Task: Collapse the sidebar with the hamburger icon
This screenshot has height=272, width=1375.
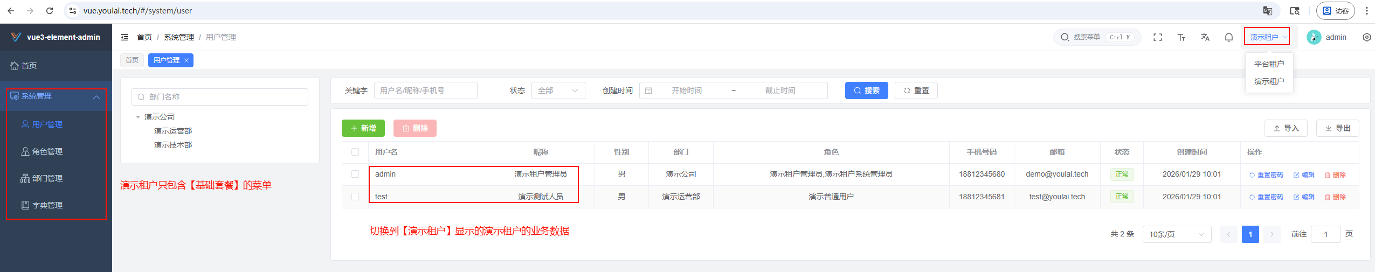Action: click(x=125, y=37)
